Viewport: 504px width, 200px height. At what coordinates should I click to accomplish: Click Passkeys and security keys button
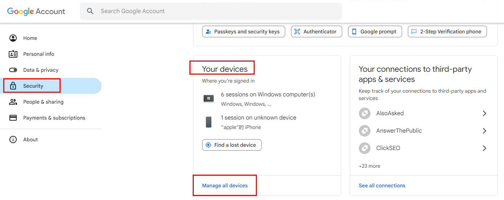[243, 32]
